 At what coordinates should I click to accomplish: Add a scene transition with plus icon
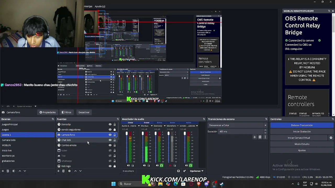tap(255, 137)
